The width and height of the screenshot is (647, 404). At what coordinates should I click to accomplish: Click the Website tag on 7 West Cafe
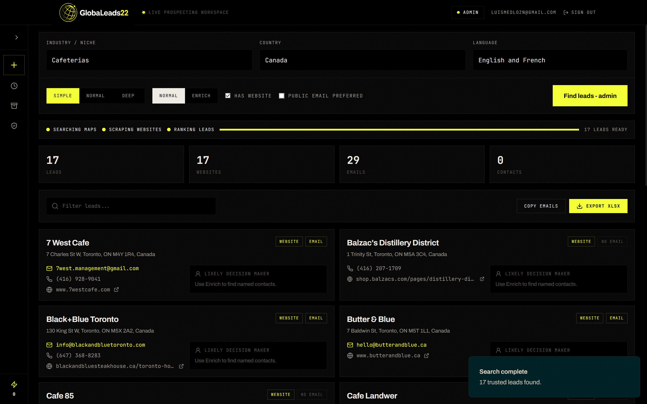(x=289, y=242)
